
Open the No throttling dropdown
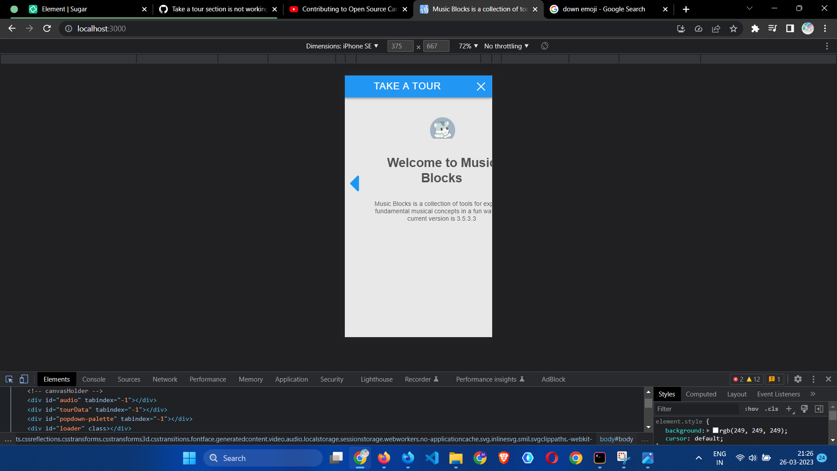click(506, 46)
